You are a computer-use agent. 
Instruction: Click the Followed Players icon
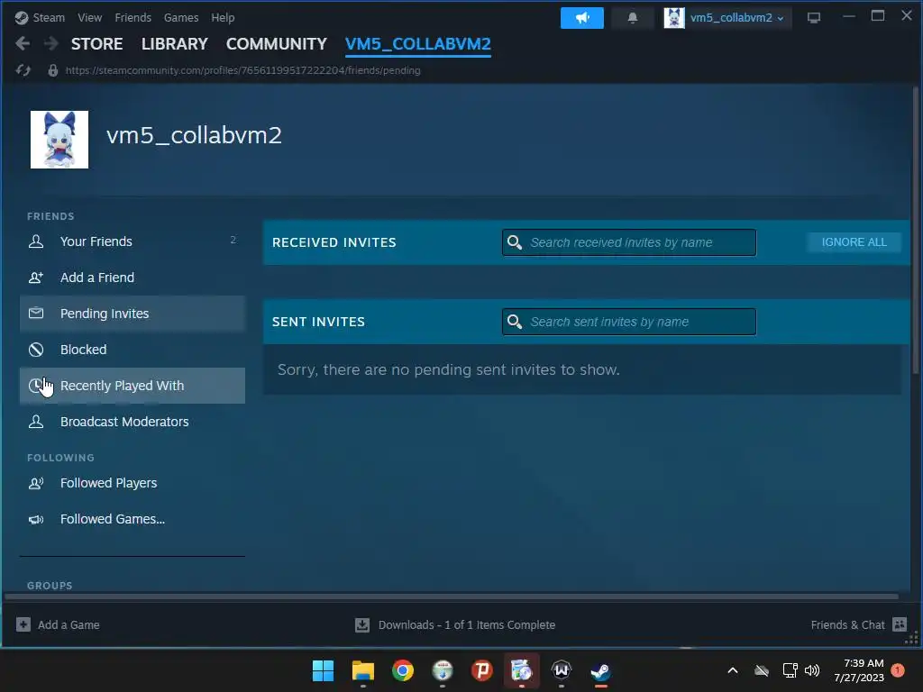click(36, 483)
